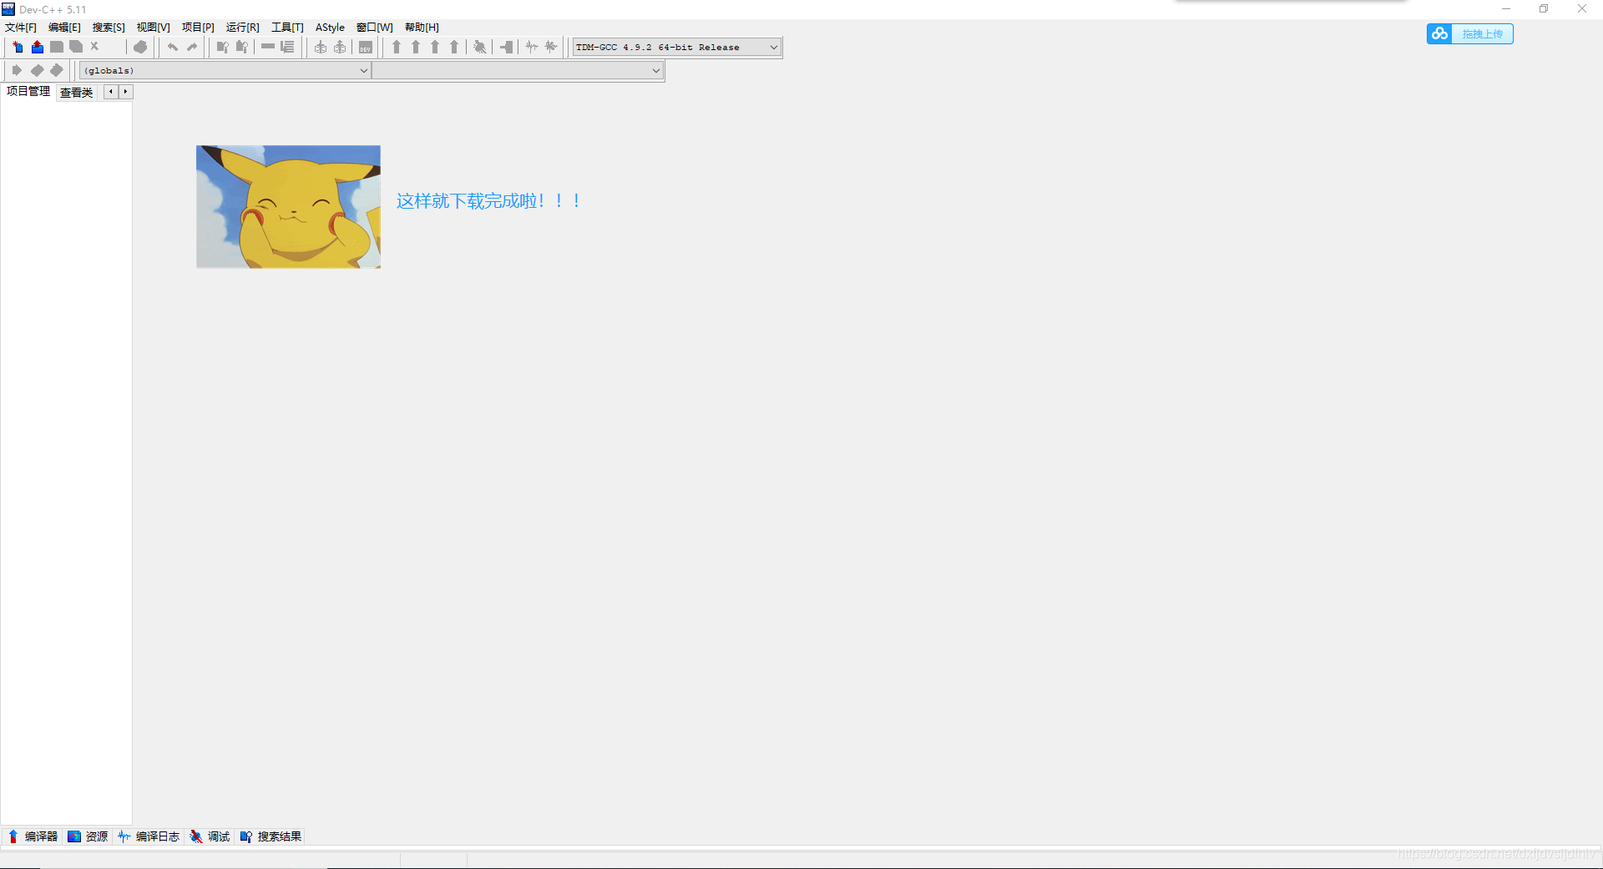Click the Profile analysis waveform icon
This screenshot has width=1603, height=869.
click(x=532, y=47)
